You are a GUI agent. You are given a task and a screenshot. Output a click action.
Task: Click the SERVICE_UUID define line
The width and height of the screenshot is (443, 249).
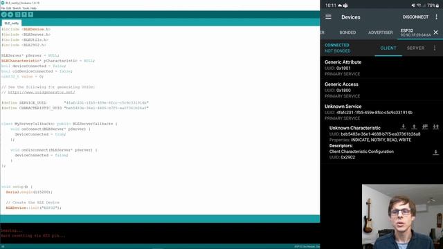click(x=75, y=103)
